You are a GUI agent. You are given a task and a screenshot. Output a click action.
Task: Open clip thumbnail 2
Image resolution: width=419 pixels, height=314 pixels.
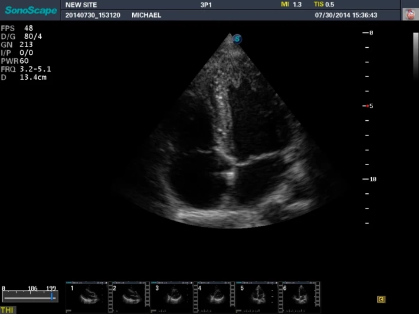(129, 297)
